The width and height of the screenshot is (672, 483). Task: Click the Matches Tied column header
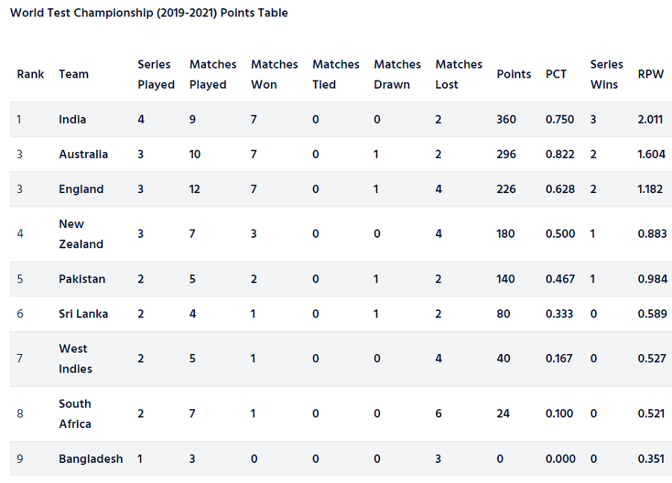coord(335,75)
